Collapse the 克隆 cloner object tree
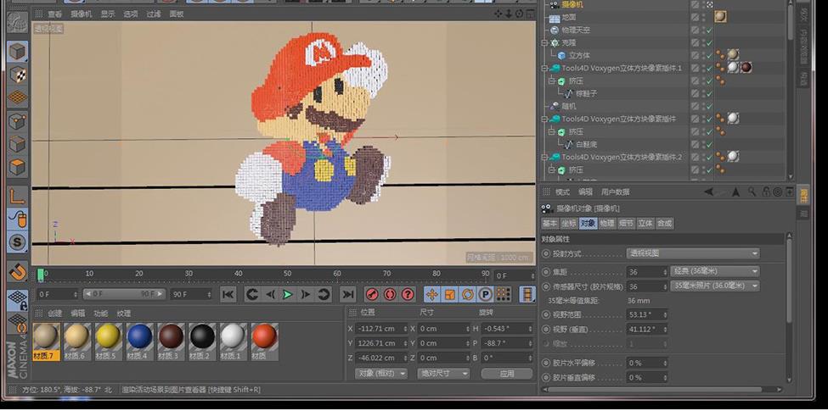 (544, 42)
